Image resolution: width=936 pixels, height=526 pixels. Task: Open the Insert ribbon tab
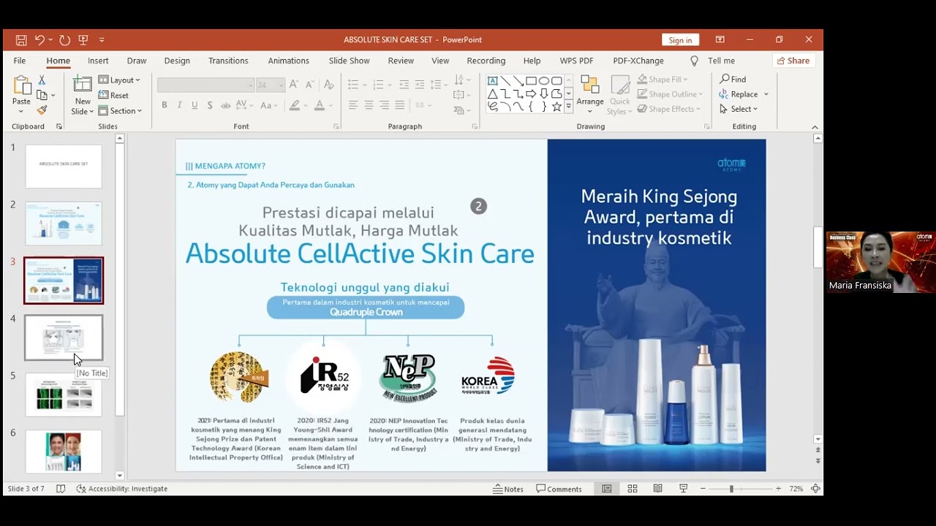tap(98, 61)
